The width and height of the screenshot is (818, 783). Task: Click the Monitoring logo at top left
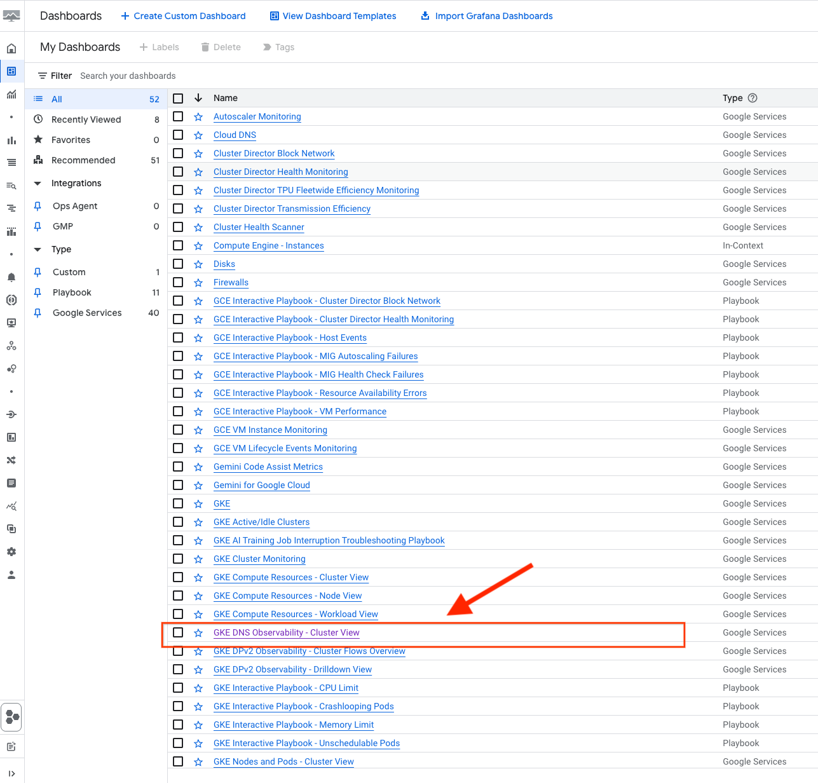click(x=11, y=16)
